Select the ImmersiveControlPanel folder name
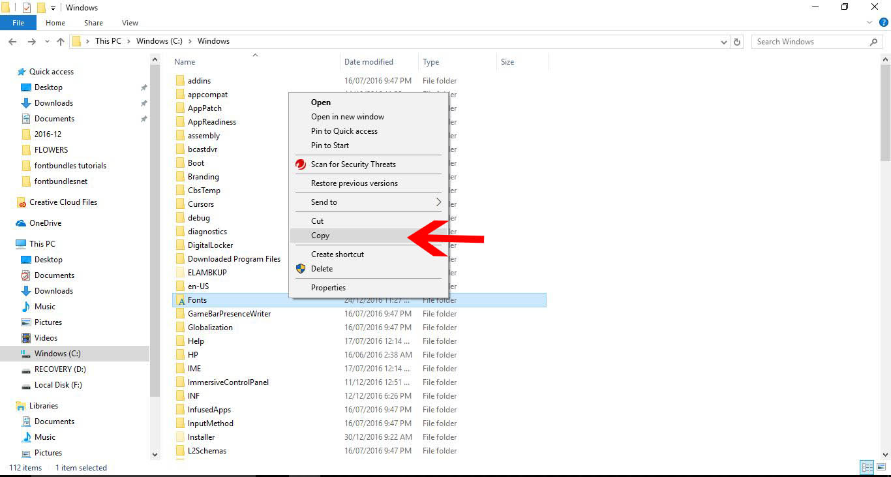891x477 pixels. coord(228,382)
